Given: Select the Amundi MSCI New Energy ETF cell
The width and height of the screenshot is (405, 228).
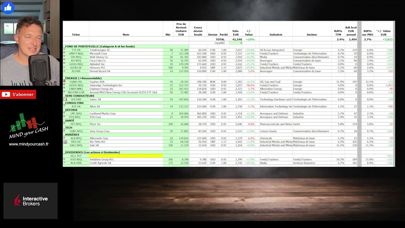Looking at the screenshot, I should pos(126,92).
